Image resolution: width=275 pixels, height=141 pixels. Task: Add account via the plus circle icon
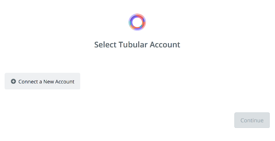tap(13, 81)
